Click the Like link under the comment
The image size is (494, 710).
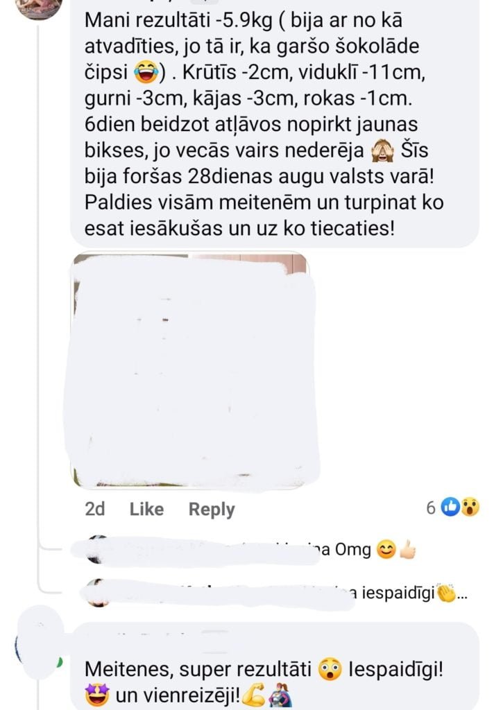[x=146, y=509]
